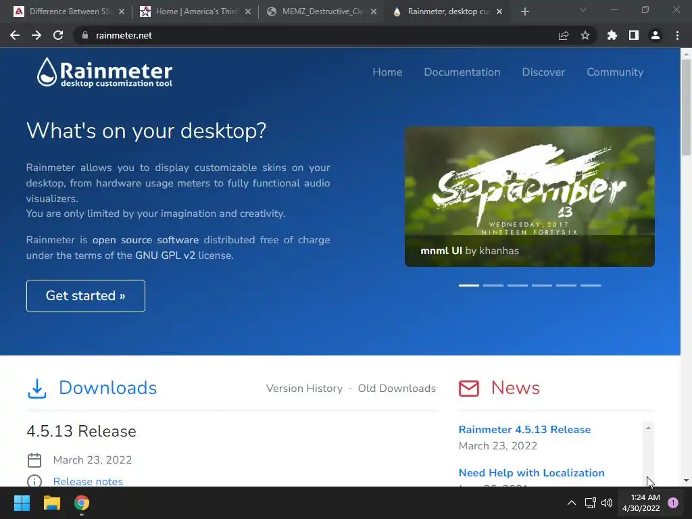
Task: Open the share page icon
Action: pos(564,35)
